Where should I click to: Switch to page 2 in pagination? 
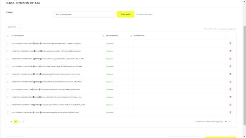tap(20, 122)
